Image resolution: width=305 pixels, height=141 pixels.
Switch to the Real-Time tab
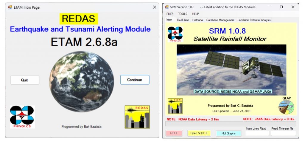pos(183,20)
